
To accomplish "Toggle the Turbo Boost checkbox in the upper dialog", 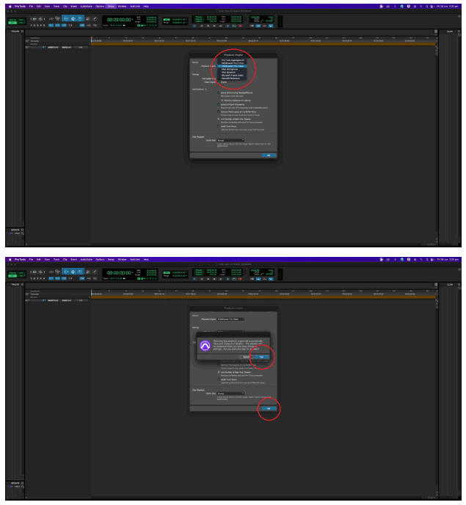I will [219, 126].
